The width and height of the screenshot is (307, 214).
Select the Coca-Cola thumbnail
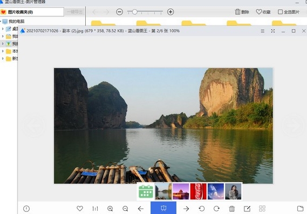[x=199, y=191]
